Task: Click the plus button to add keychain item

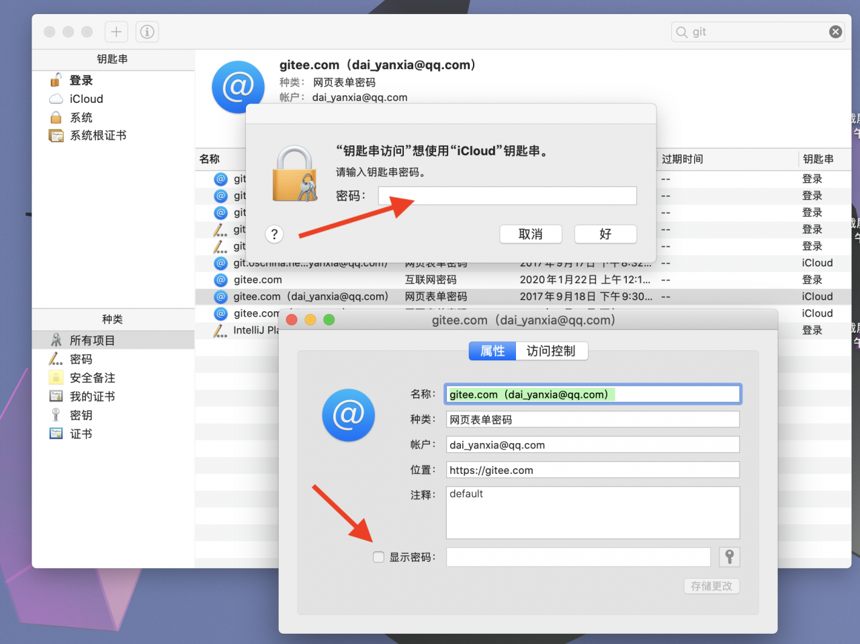Action: coord(116,32)
